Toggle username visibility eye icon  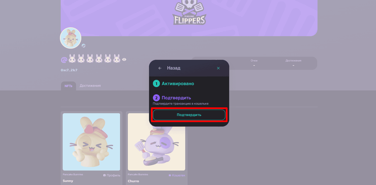(124, 59)
